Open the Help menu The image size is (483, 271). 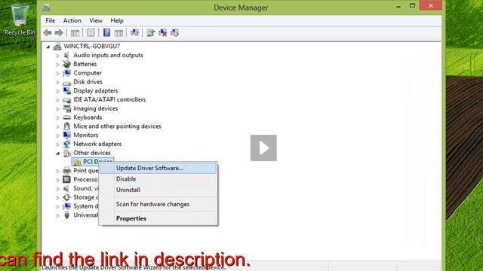tap(117, 20)
